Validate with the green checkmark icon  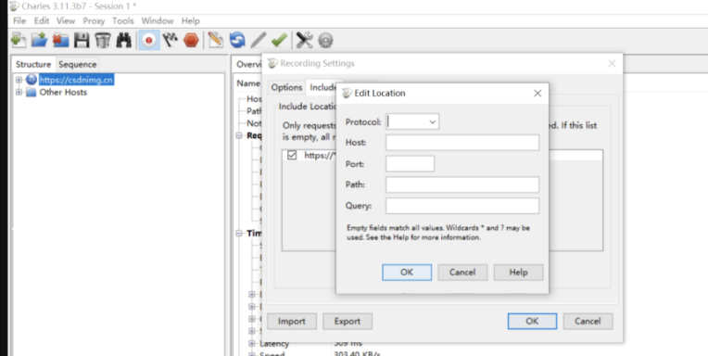click(x=280, y=40)
